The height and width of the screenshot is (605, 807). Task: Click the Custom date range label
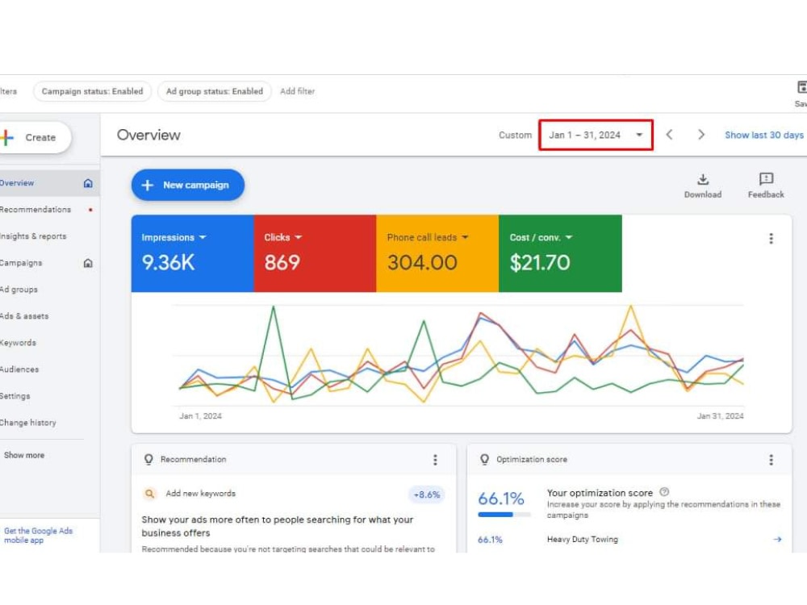click(x=515, y=135)
